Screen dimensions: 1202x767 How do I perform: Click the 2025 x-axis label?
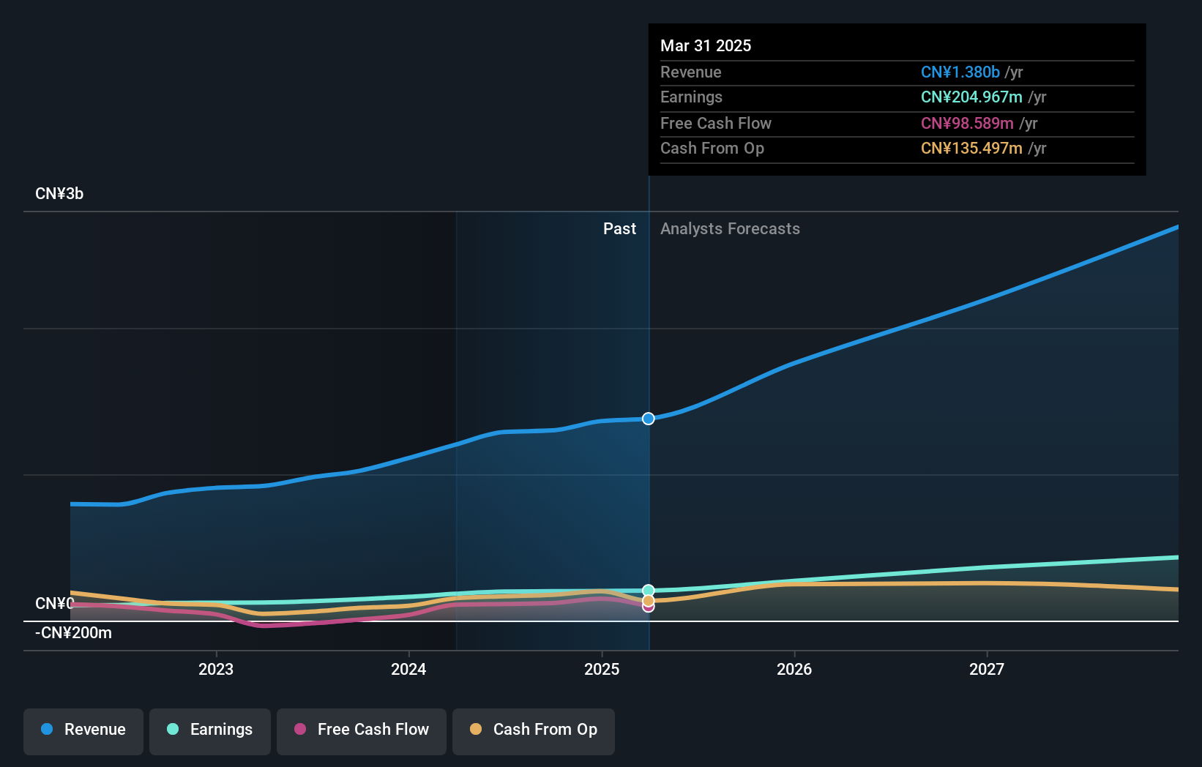click(x=602, y=669)
